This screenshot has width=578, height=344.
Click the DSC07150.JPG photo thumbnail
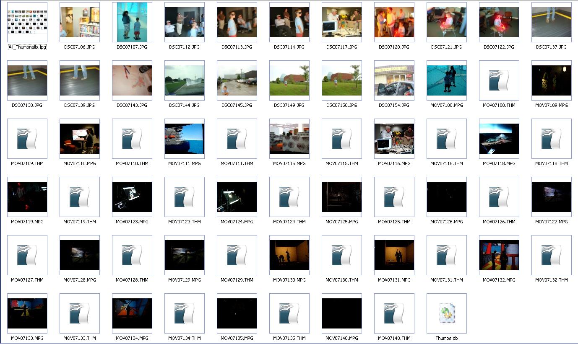(342, 80)
